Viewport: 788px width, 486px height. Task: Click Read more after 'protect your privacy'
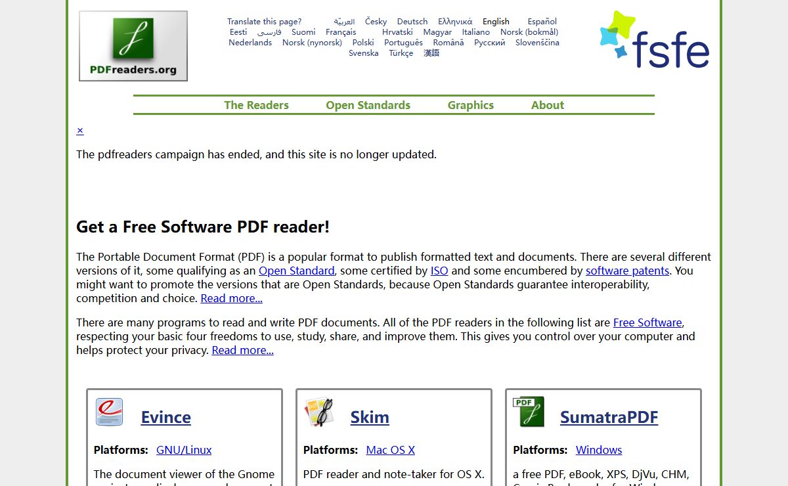click(243, 350)
